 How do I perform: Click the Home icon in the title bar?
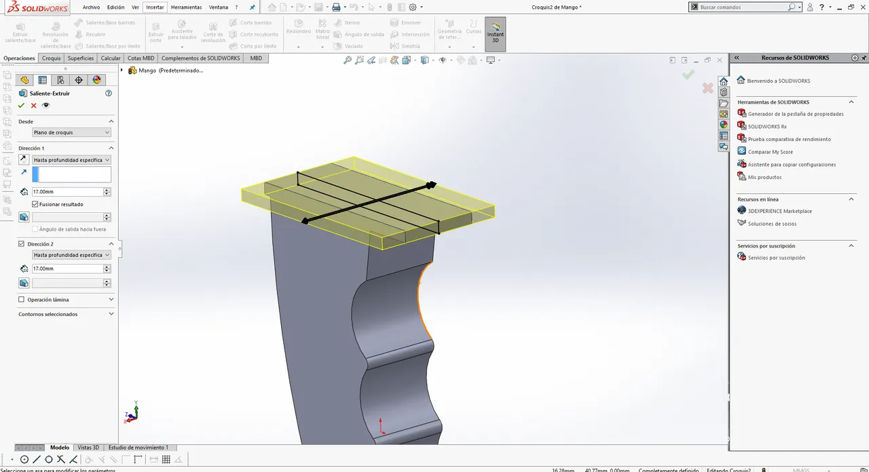coord(272,7)
